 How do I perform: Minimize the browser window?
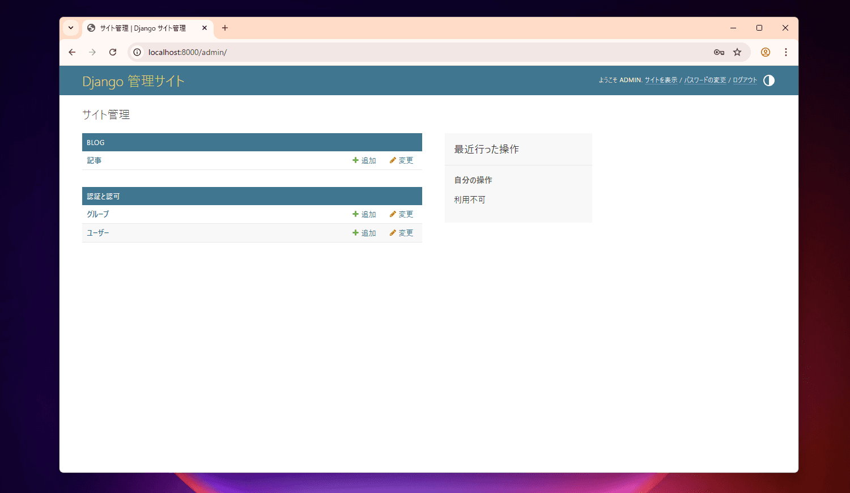pyautogui.click(x=733, y=28)
